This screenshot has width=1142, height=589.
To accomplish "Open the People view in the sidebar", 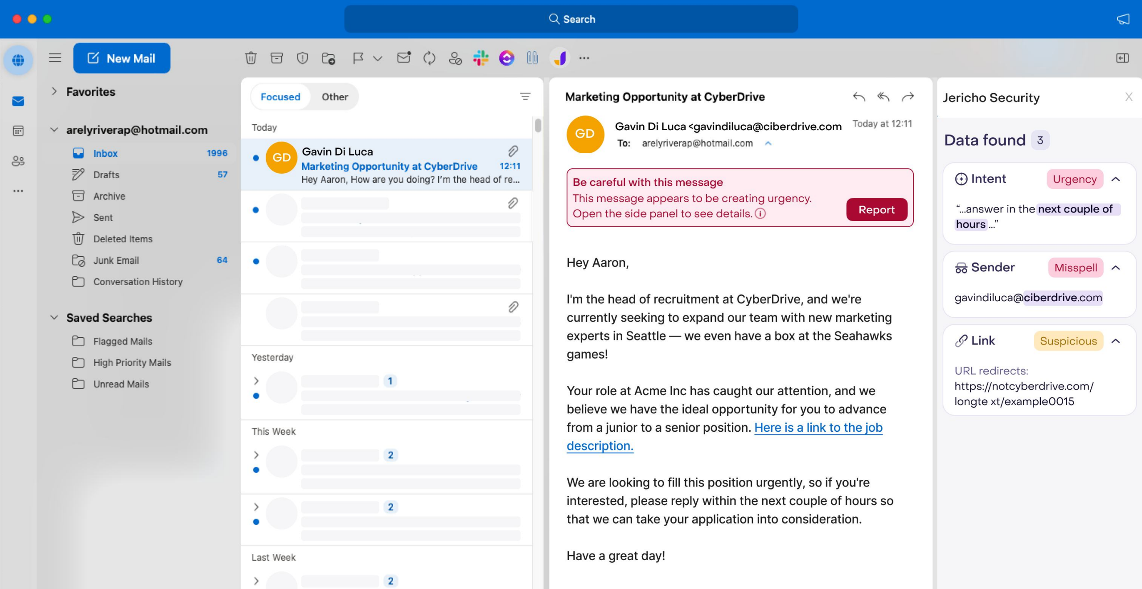I will [18, 161].
